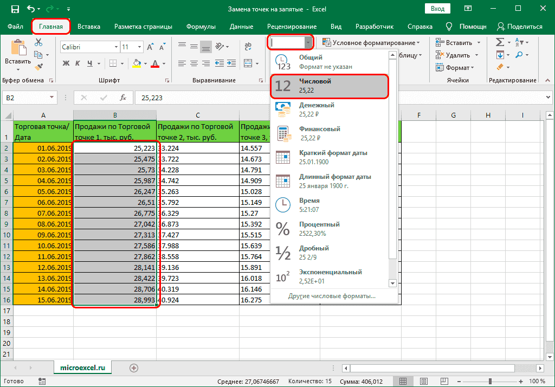Select the microexcel.ru sheet tab
The height and width of the screenshot is (387, 555).
pos(83,366)
